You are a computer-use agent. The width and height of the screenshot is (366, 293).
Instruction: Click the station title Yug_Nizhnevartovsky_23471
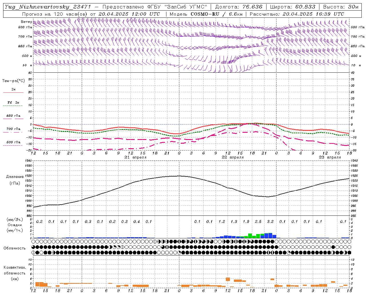tap(48, 7)
